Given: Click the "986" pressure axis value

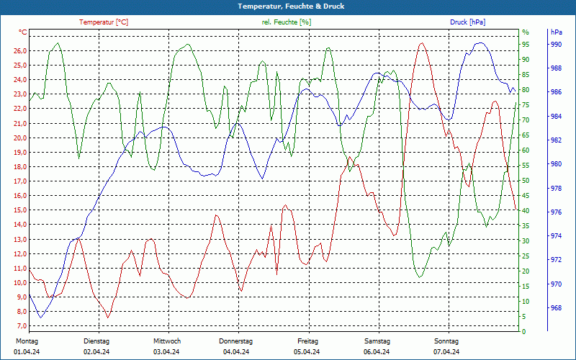Looking at the screenshot, I should coord(556,92).
